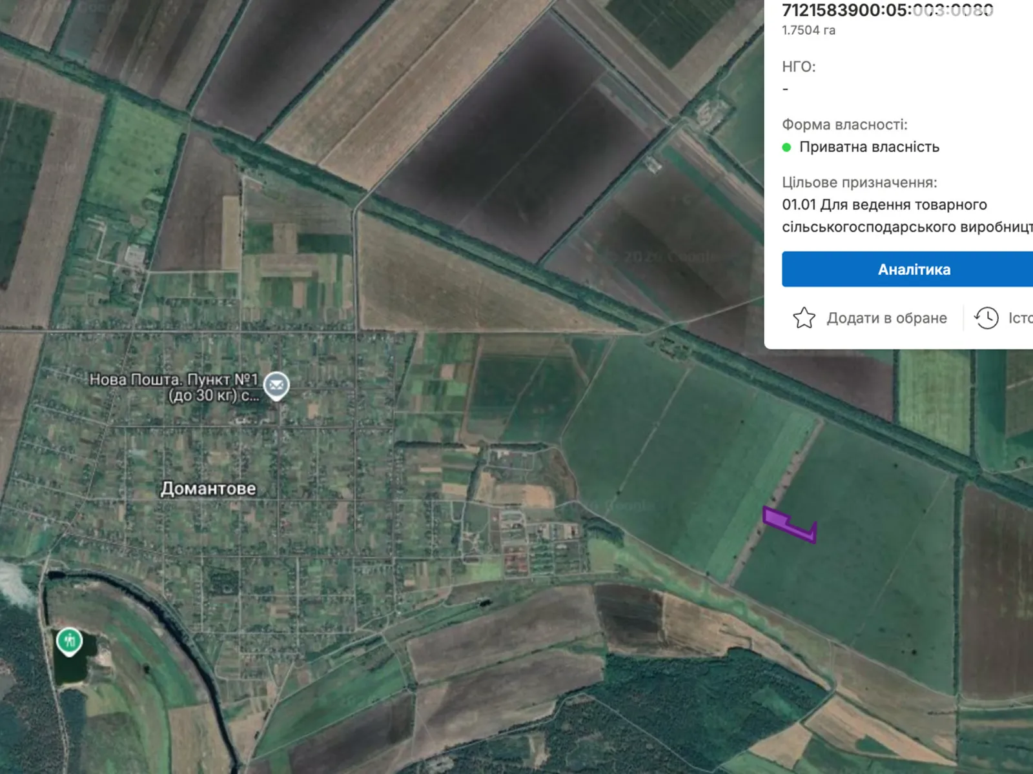
Task: Click the star icon next to Додати в обране
Action: pos(804,317)
